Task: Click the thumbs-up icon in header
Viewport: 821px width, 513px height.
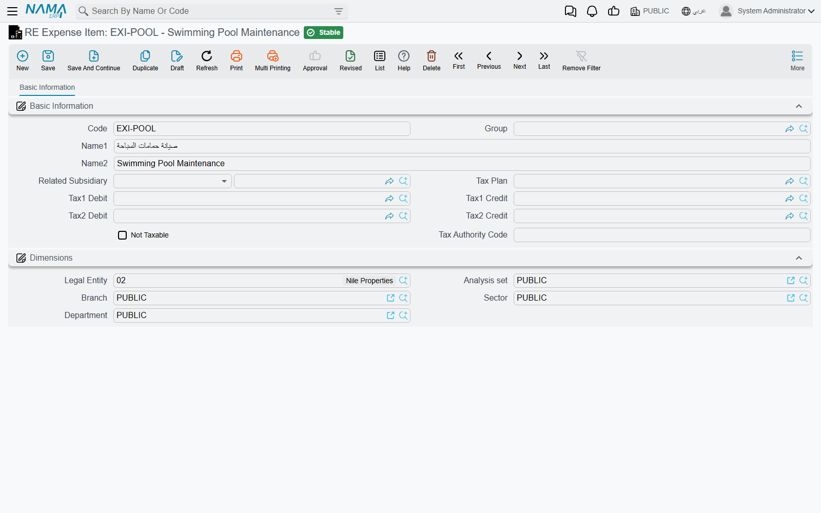Action: pyautogui.click(x=614, y=11)
